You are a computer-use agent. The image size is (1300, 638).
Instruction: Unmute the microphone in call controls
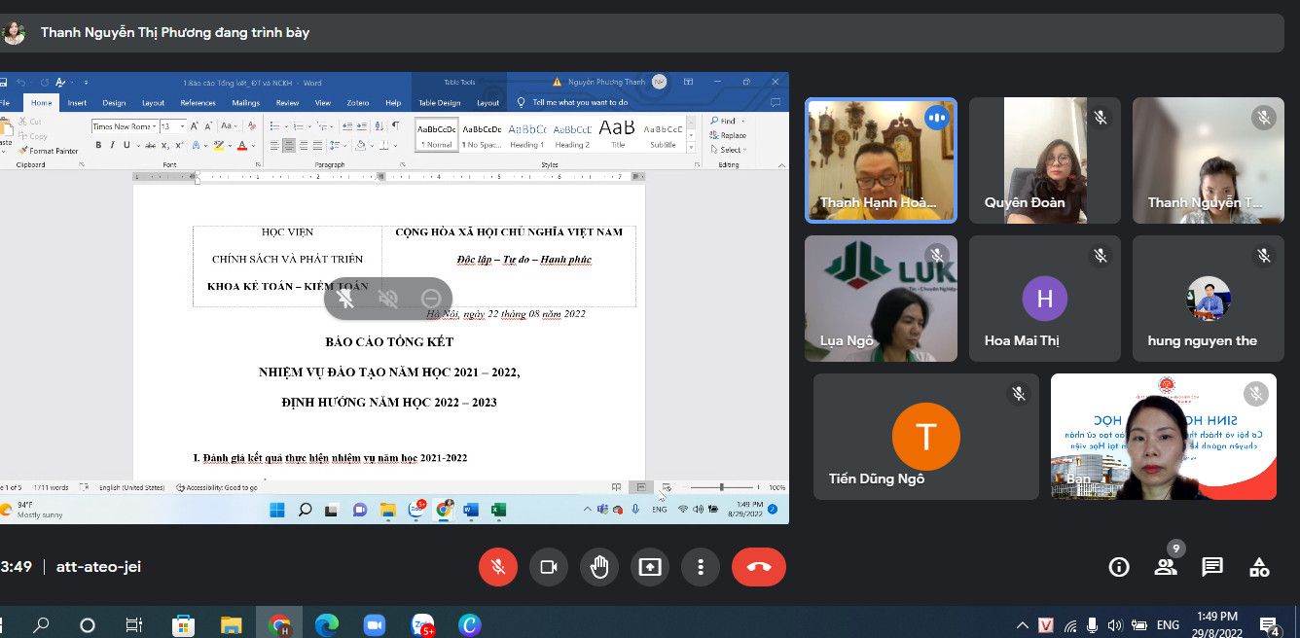click(x=498, y=567)
